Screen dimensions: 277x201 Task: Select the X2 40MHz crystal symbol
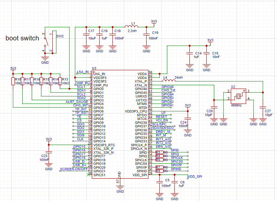[239, 96]
